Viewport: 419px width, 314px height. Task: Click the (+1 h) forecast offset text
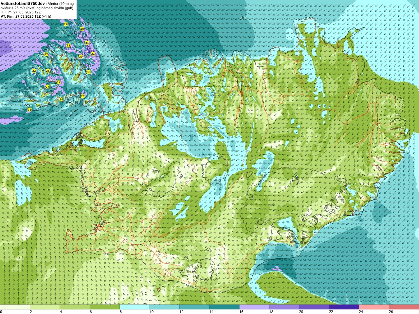pos(46,16)
